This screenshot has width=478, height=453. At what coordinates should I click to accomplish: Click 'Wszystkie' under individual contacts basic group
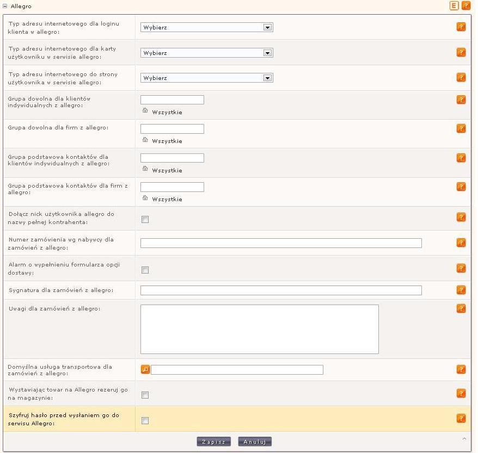tap(167, 170)
